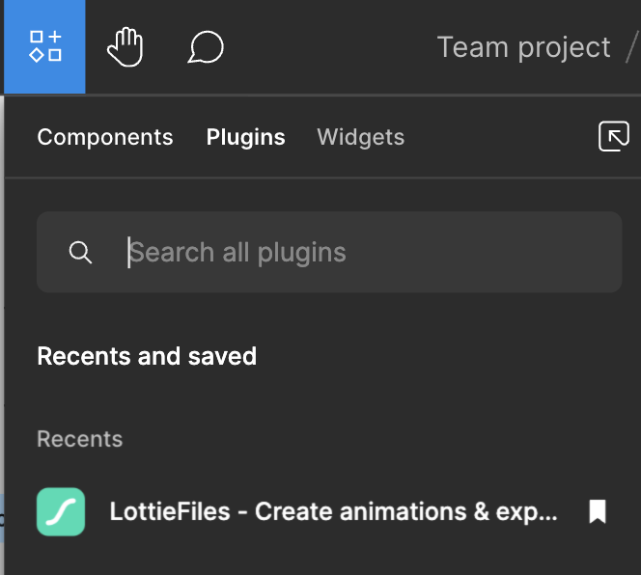The image size is (641, 575).
Task: Click the blue highlighted strip at the left edge
Action: pyautogui.click(x=2, y=518)
